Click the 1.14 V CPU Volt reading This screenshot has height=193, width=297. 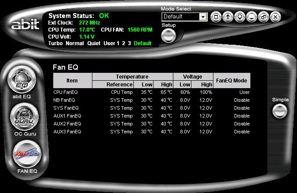pos(87,37)
